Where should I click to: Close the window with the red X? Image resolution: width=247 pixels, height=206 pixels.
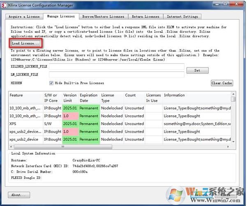tap(236, 4)
